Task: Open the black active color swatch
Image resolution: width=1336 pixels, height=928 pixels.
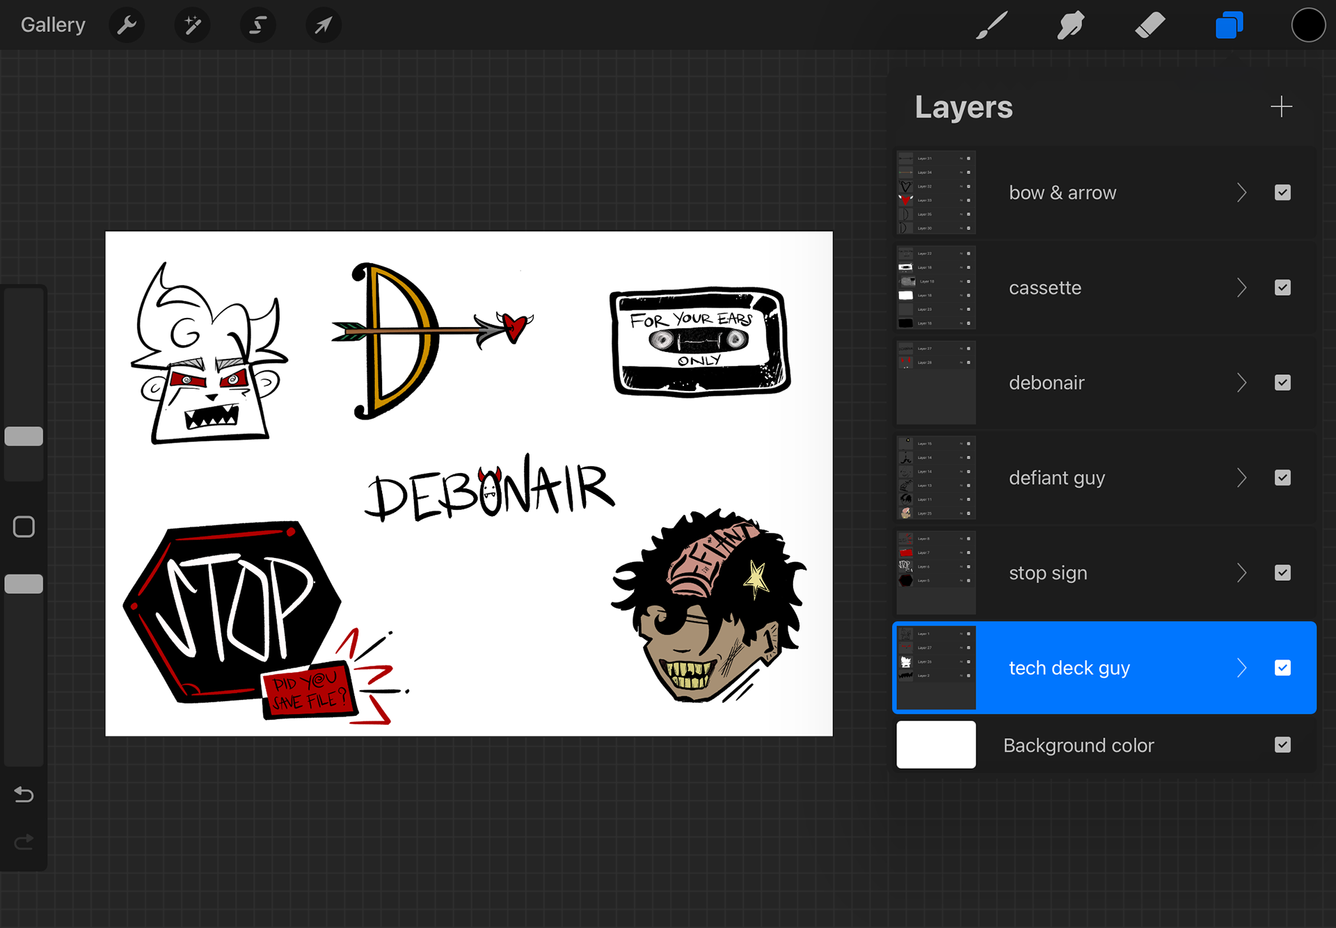Action: pos(1308,26)
